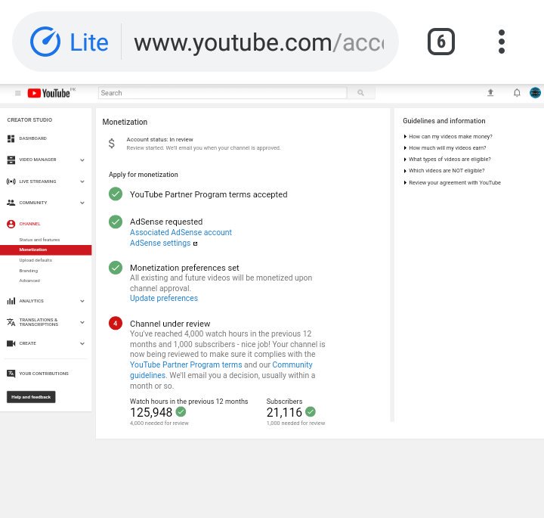Open the Associated AdSense account link
Image resolution: width=544 pixels, height=518 pixels.
pos(181,232)
